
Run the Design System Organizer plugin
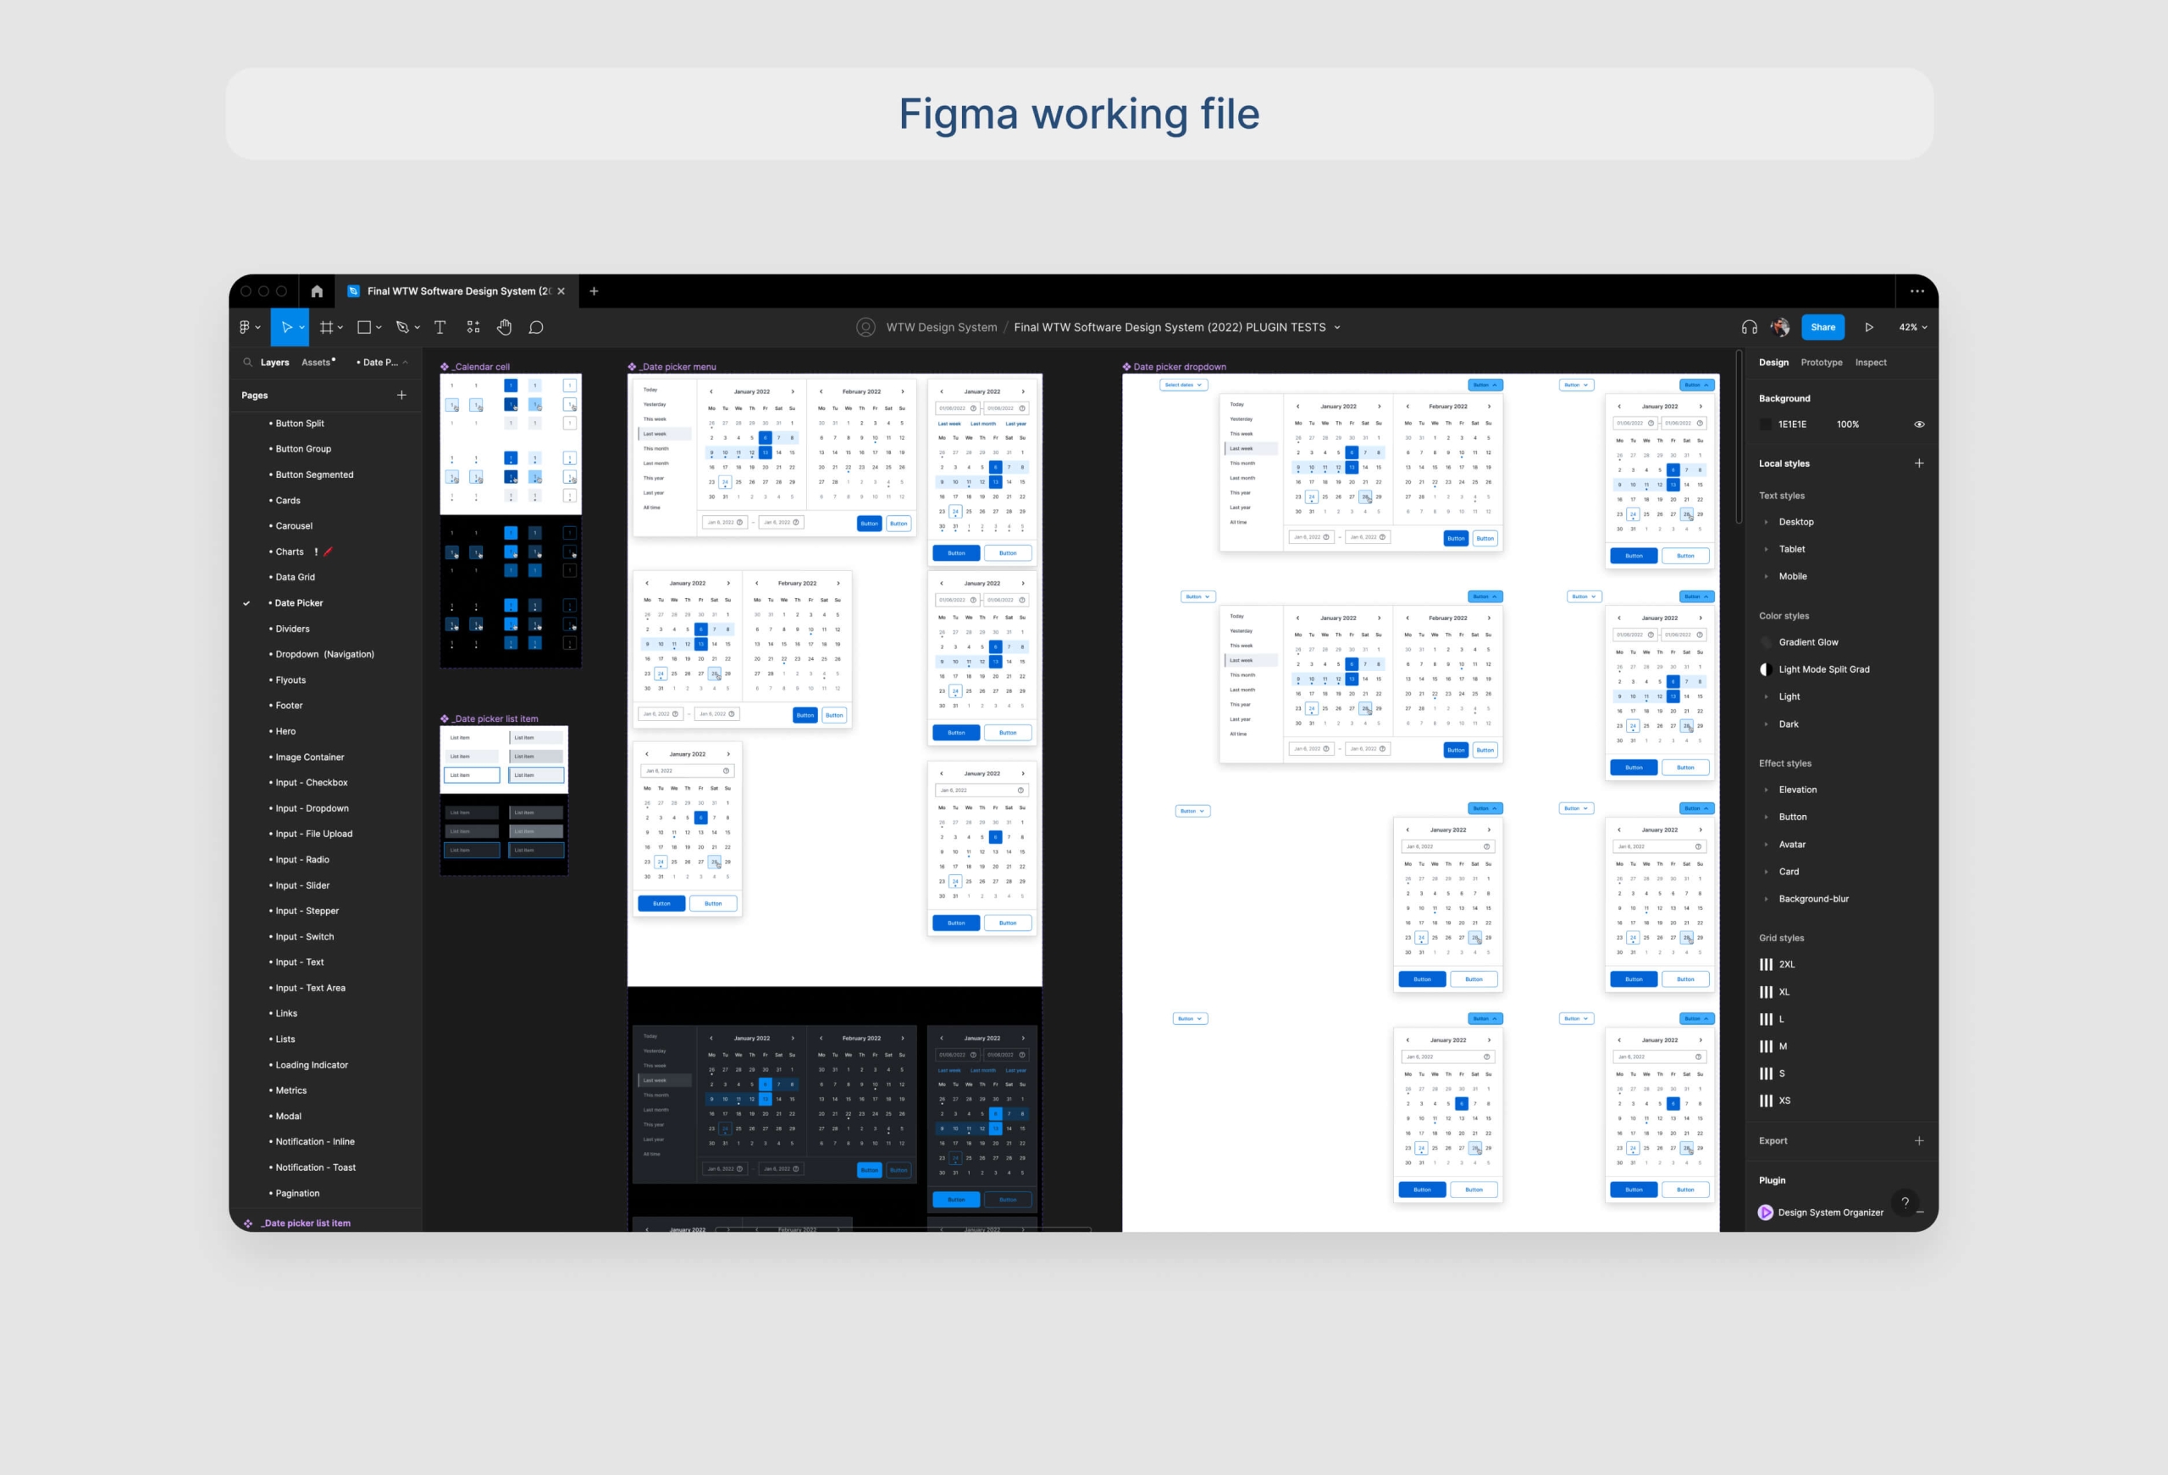tap(1829, 1212)
